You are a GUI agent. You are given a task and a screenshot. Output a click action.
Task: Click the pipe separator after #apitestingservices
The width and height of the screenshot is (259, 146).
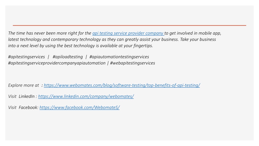point(48,57)
